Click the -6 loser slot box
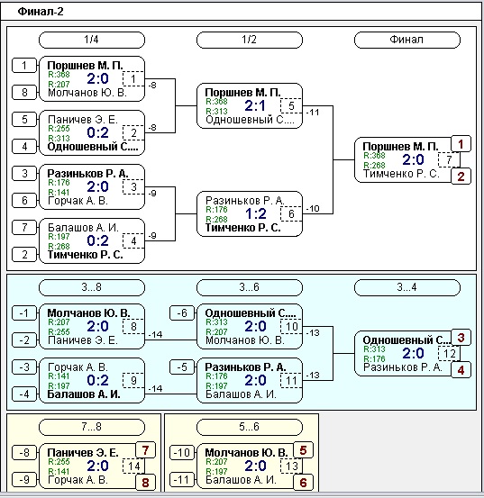Viewport: 484px width, 498px height. coord(182,313)
